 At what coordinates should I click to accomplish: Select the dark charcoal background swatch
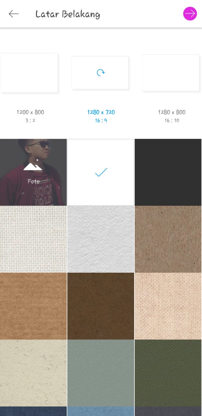pyautogui.click(x=168, y=172)
